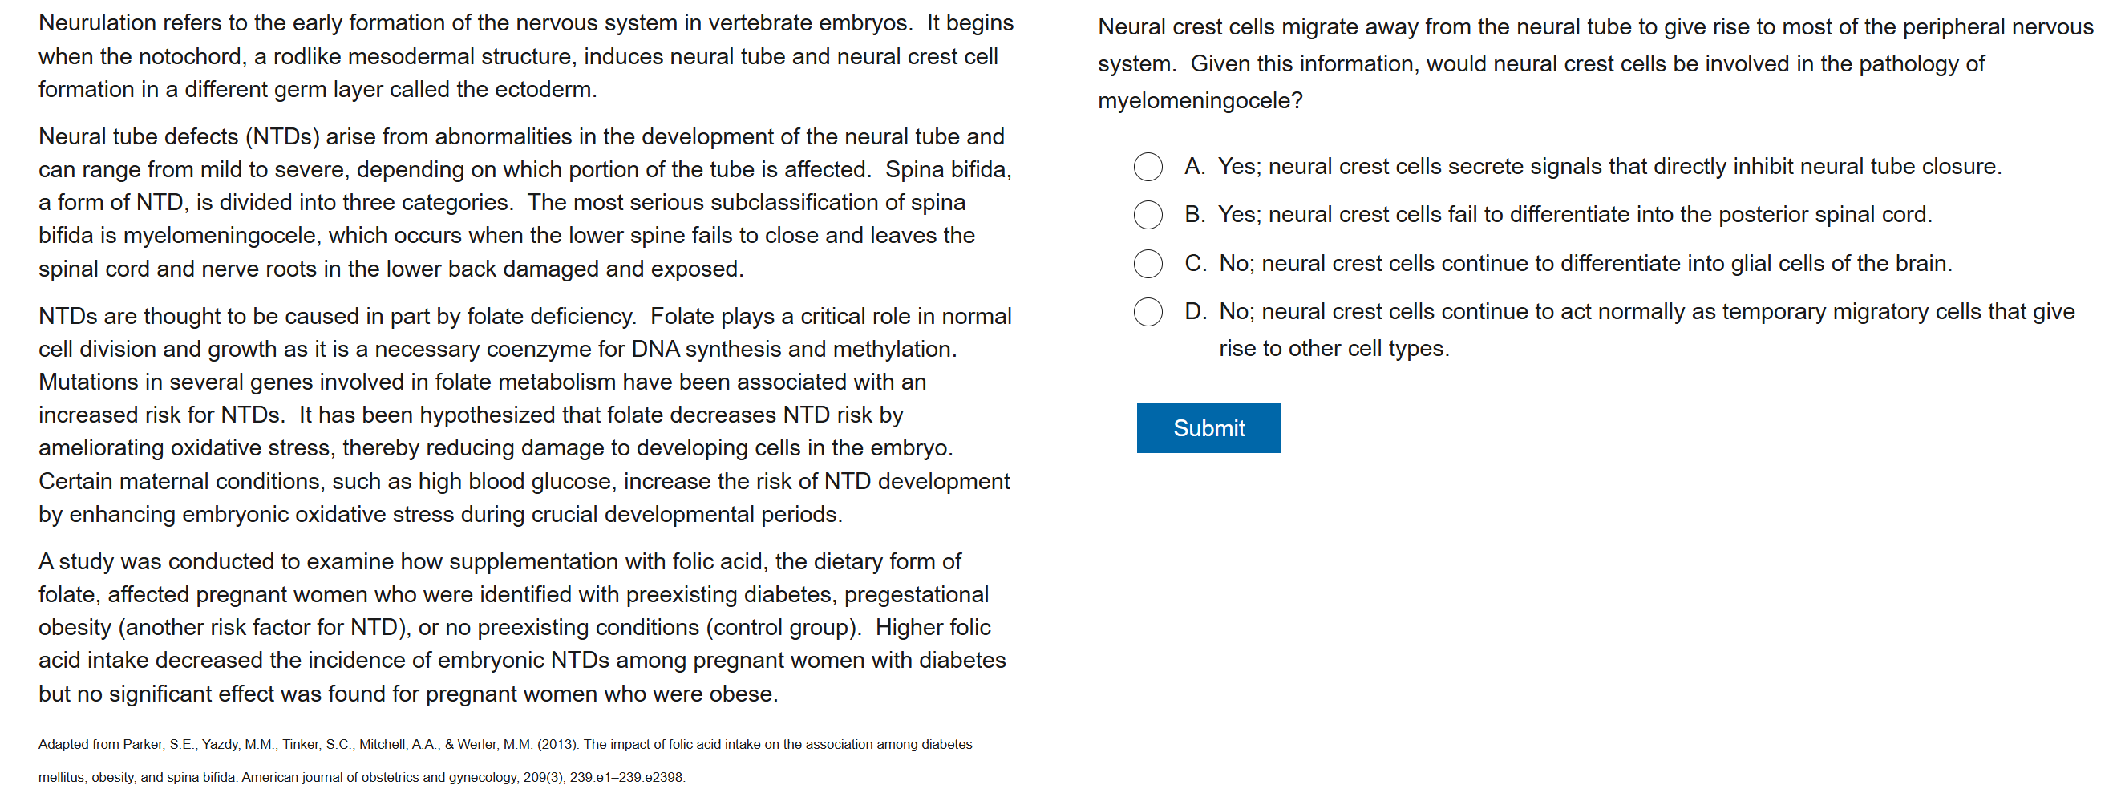Screen dimensions: 2117x801
Task: Click the "Adapted from Parker, S.E." citation line
Action: 504,744
